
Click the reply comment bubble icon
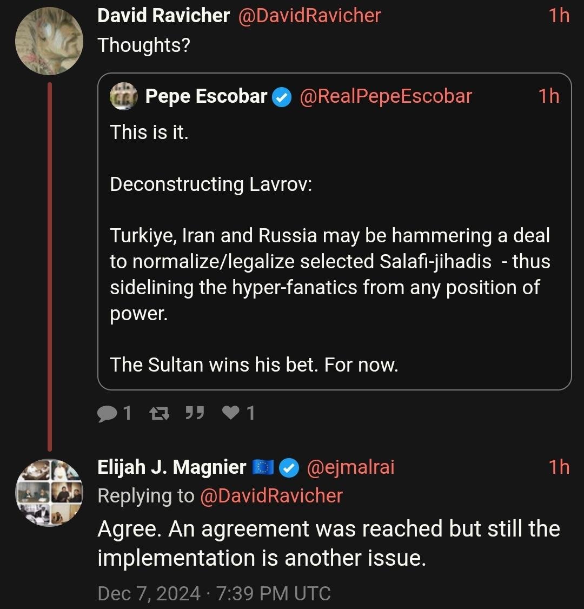107,414
